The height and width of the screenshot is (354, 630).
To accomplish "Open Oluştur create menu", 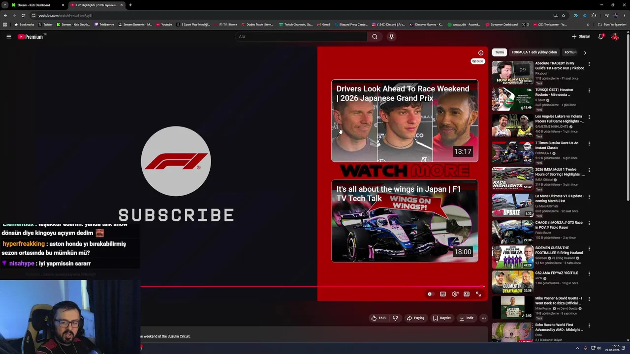I will (x=581, y=36).
